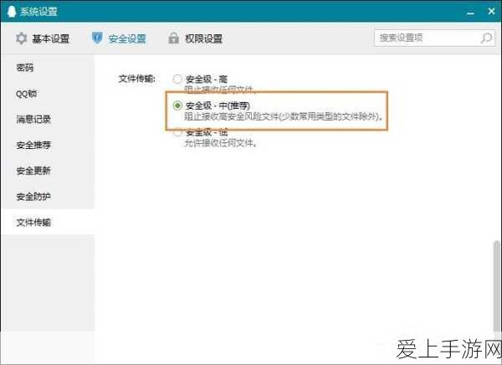Click the text 允许接收任何文件

coord(221,142)
